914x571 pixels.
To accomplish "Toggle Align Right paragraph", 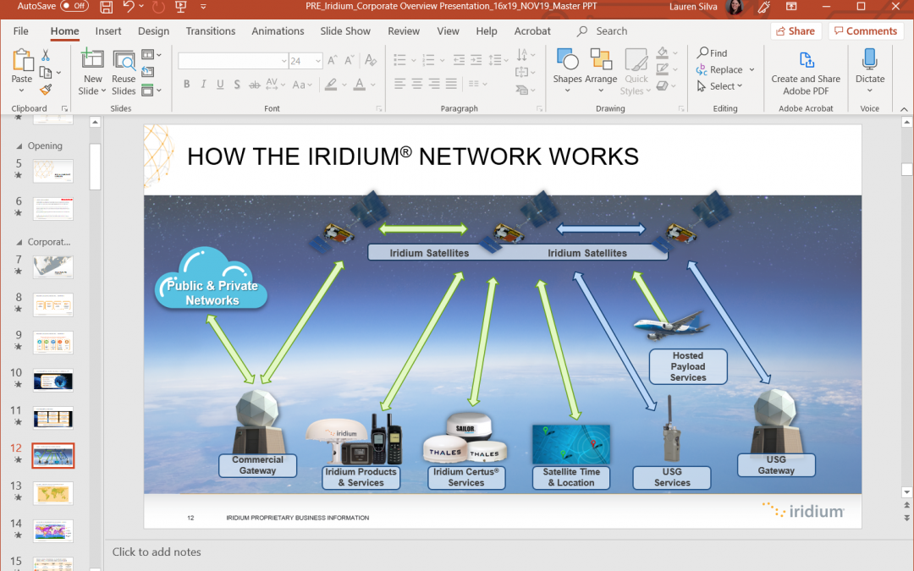I will [x=434, y=84].
